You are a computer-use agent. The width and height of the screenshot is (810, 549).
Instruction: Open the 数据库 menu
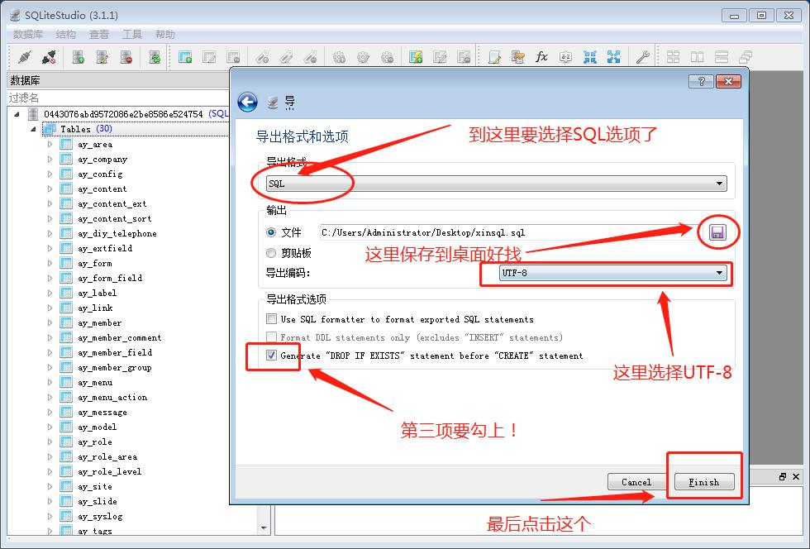[28, 35]
